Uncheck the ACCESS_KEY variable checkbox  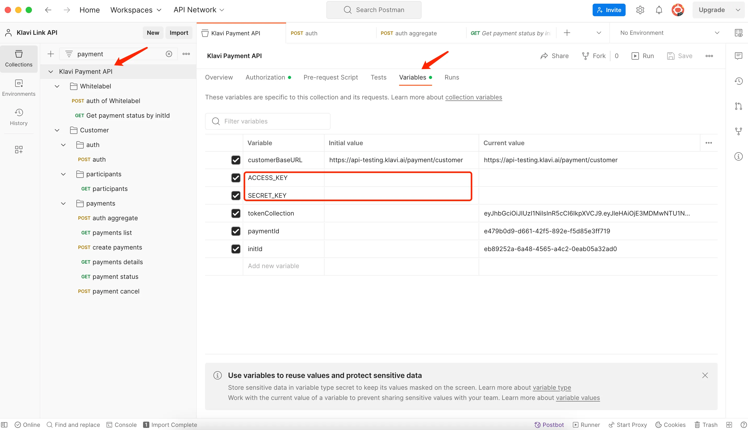236,178
